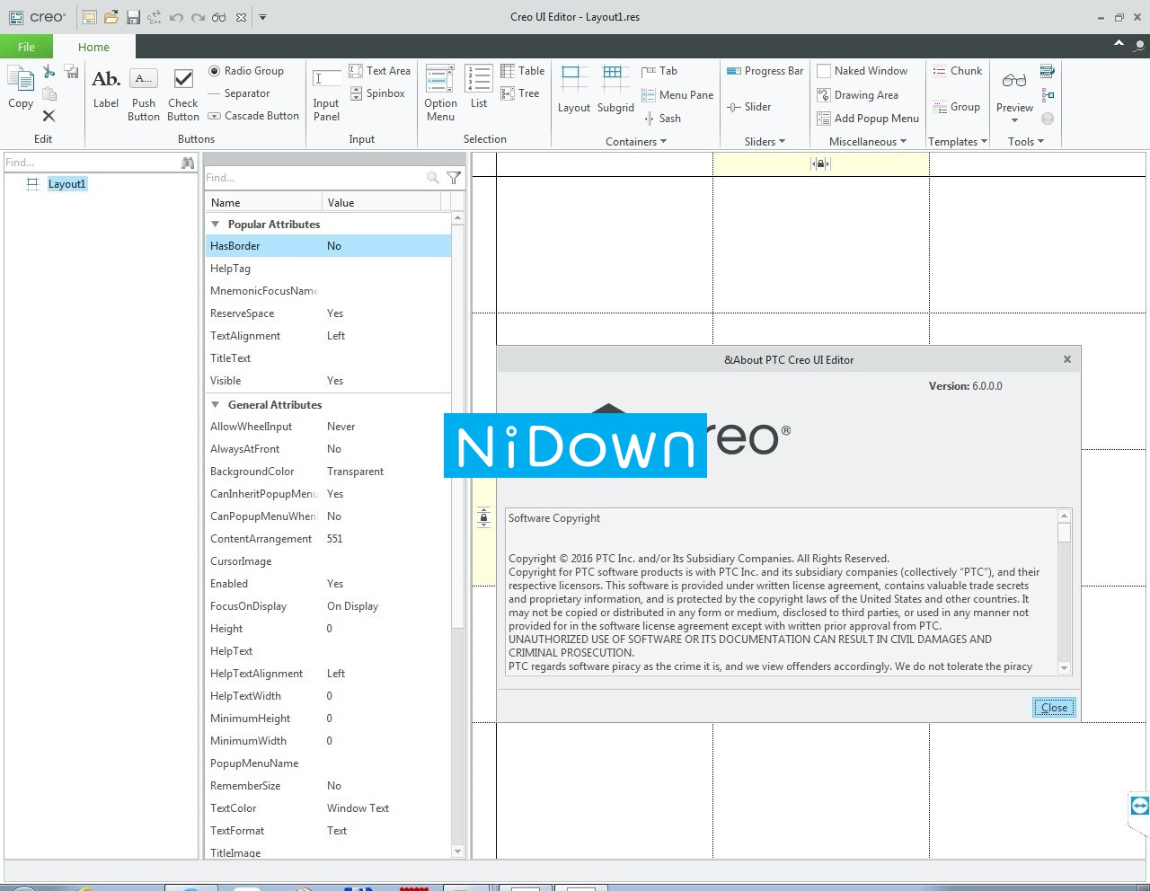Insert a Menu Pane container
The width and height of the screenshot is (1150, 891).
(677, 95)
